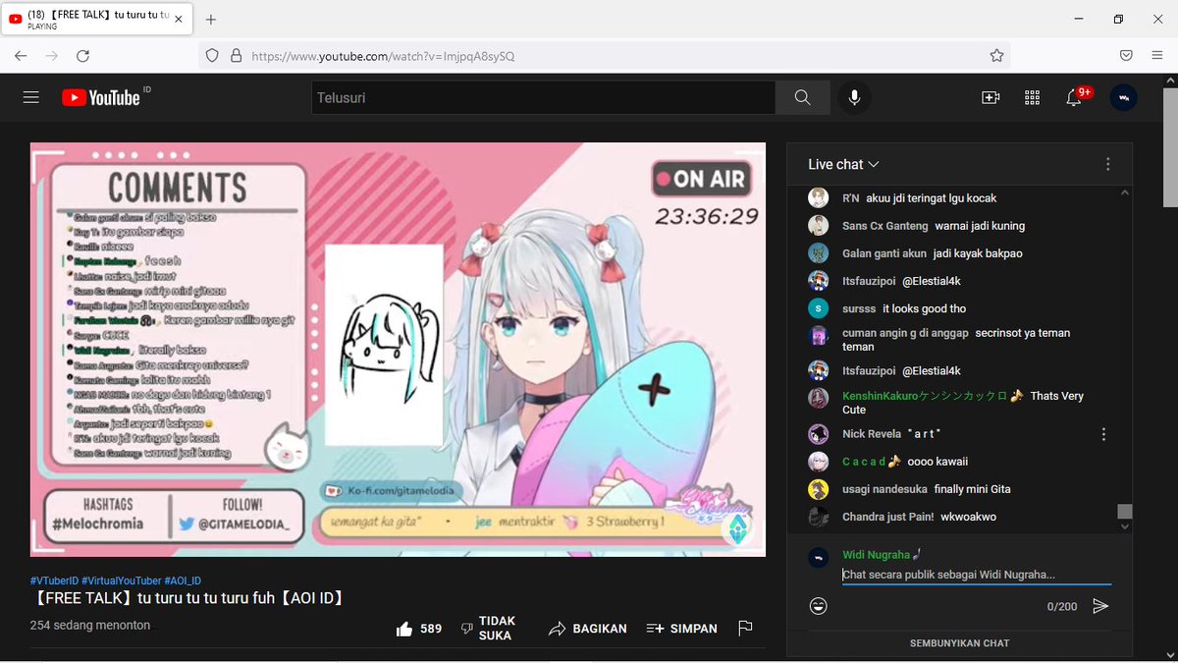Expand the Live chat mode dropdown
The height and width of the screenshot is (663, 1178).
click(843, 164)
